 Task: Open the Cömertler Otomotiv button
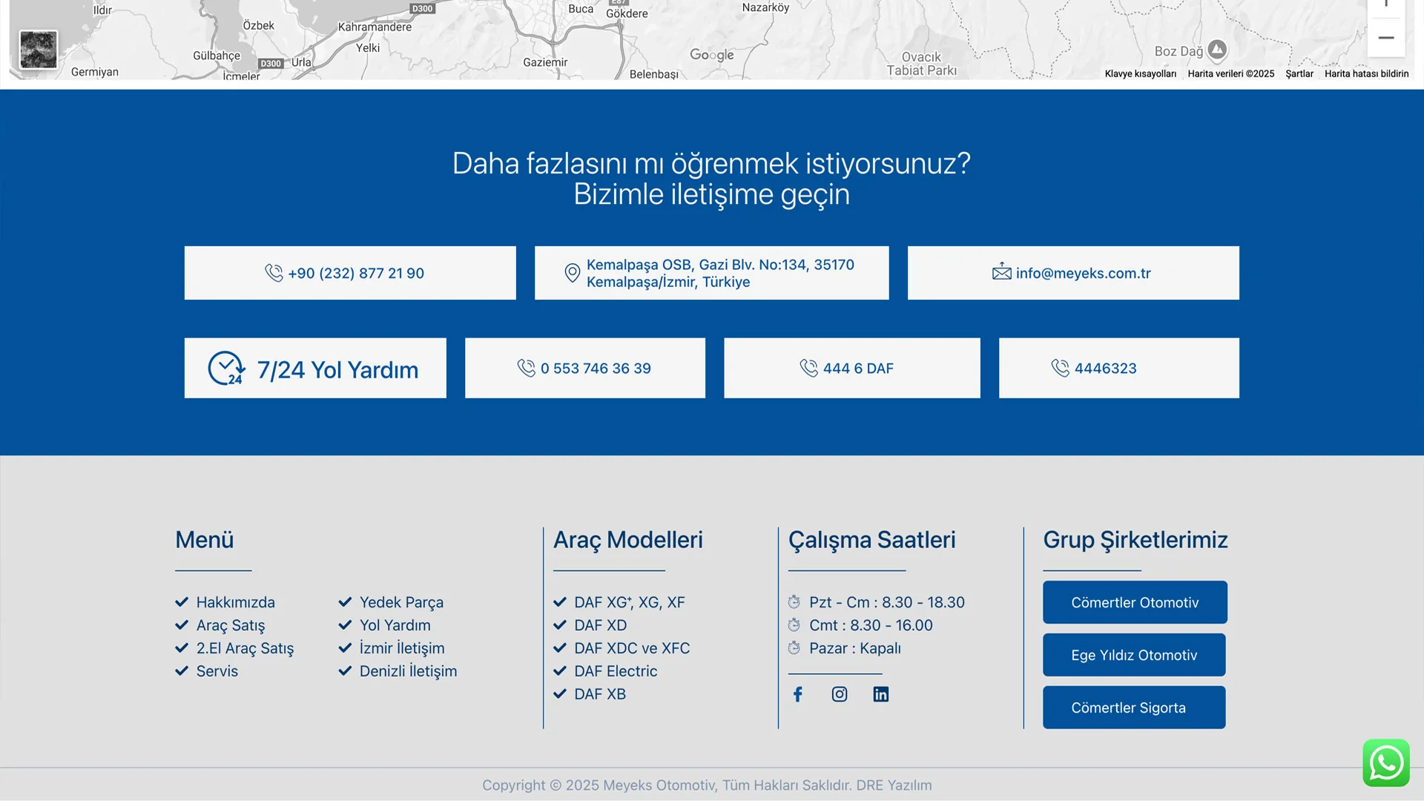pyautogui.click(x=1134, y=602)
